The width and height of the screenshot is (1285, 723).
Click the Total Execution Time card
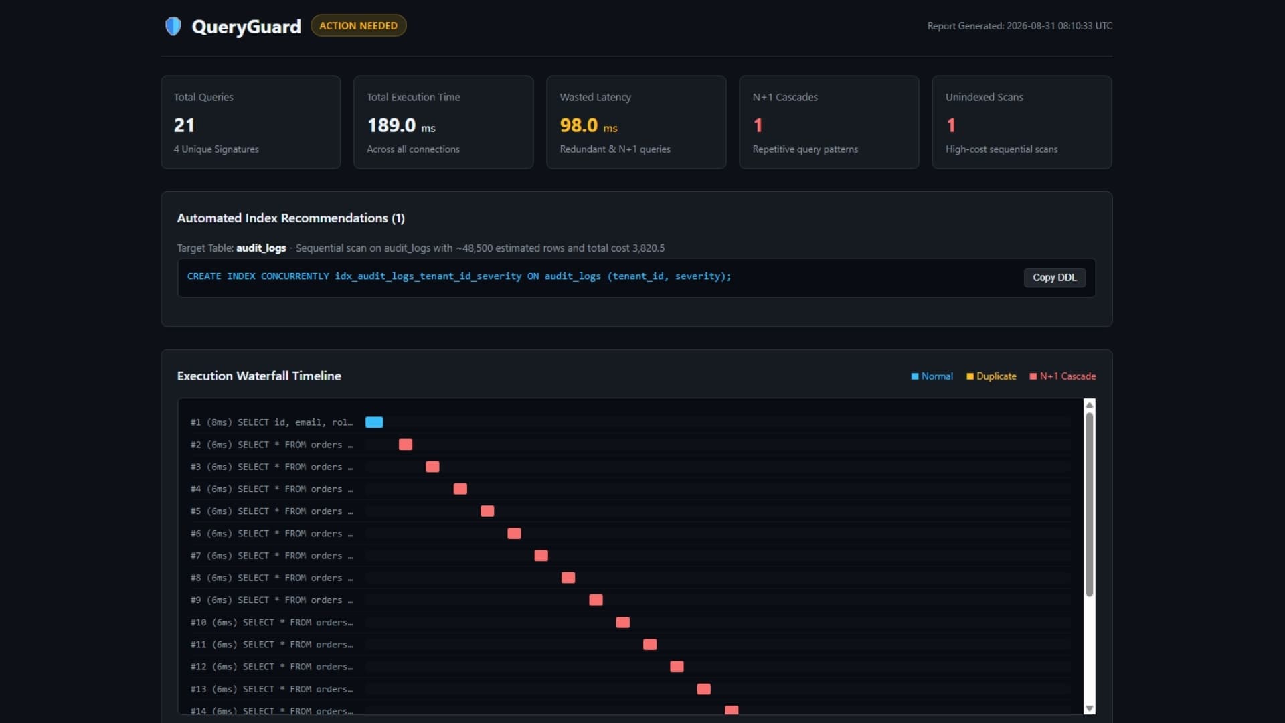click(444, 122)
